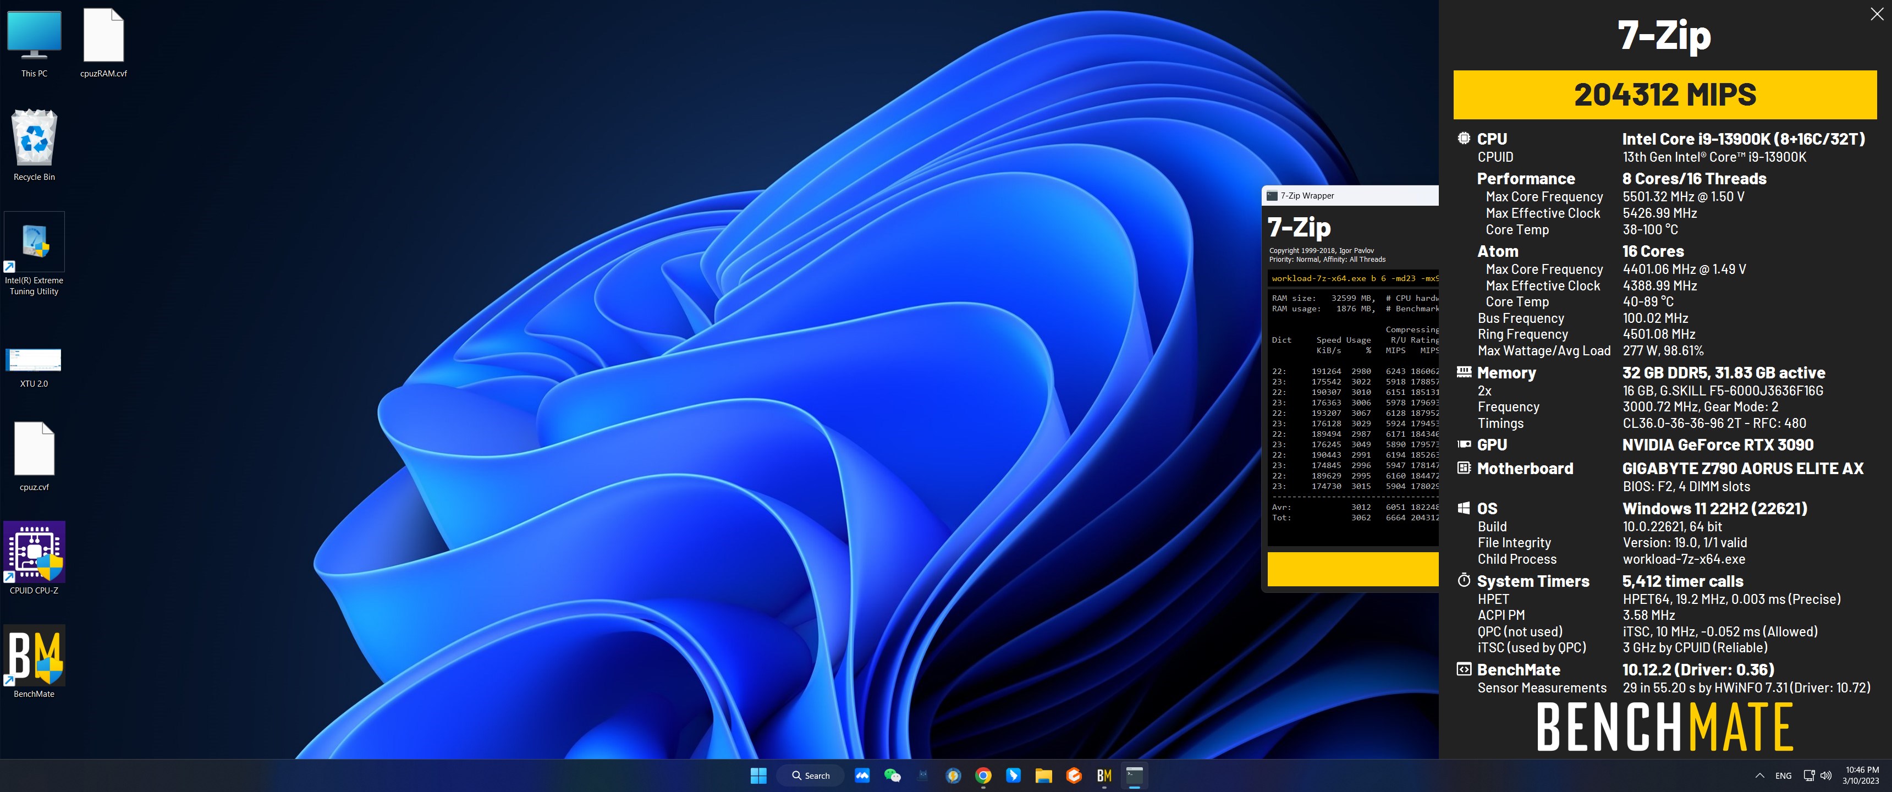Select the cpuz.cvf file on desktop

point(34,457)
